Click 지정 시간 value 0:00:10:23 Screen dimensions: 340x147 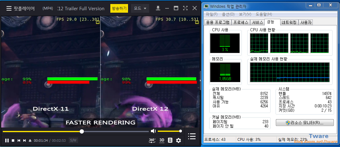pos(323,106)
